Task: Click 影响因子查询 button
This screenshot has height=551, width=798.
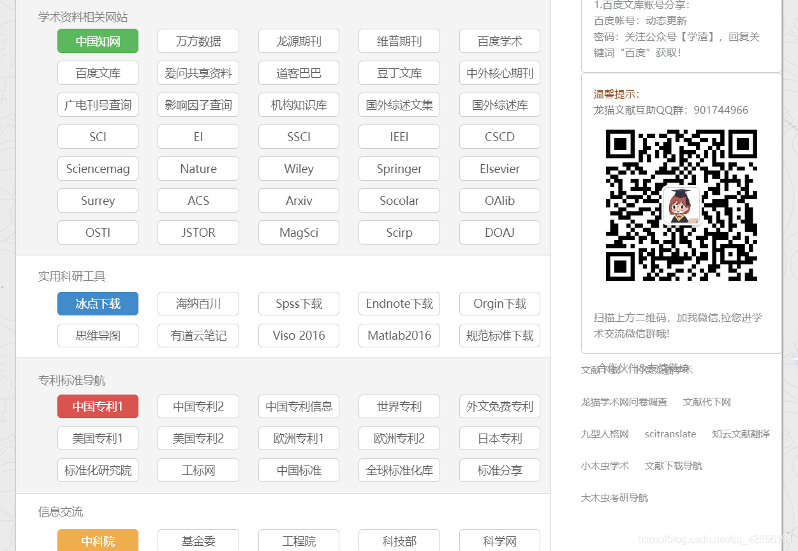Action: pyautogui.click(x=198, y=105)
